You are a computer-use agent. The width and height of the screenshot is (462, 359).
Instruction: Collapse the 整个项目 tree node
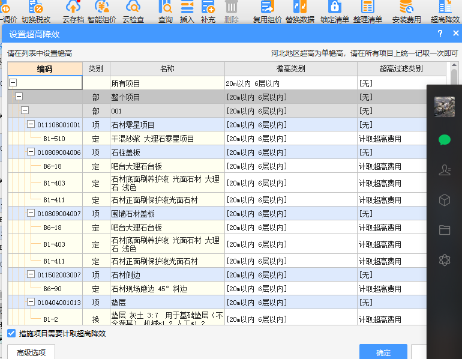(x=19, y=97)
